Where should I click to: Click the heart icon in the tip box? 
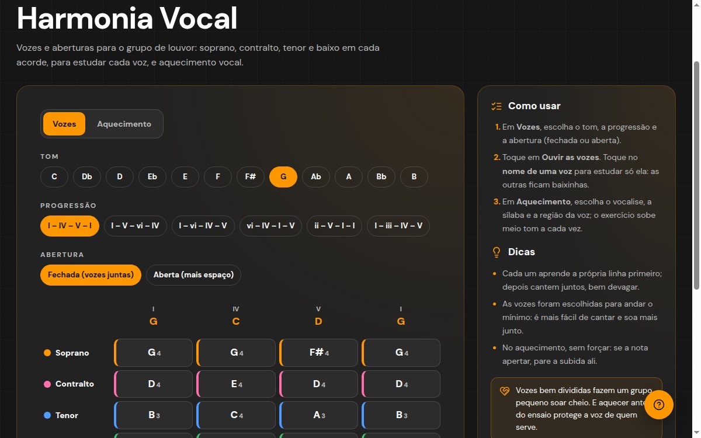pyautogui.click(x=505, y=391)
